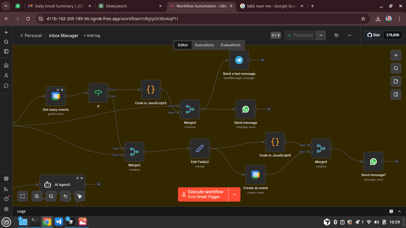
Task: Open the Get many events calendar node
Action: pos(56,96)
